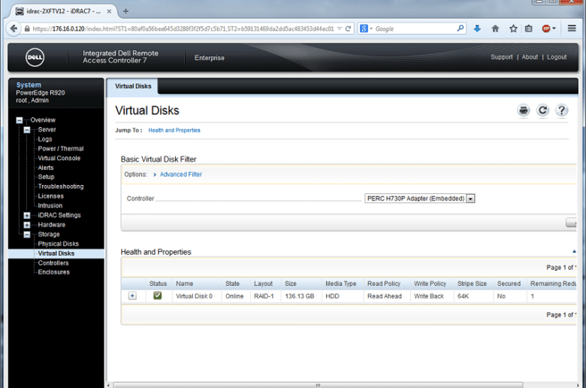Click the red Adblock extension icon
Screen dimensions: 586x388
click(546, 29)
